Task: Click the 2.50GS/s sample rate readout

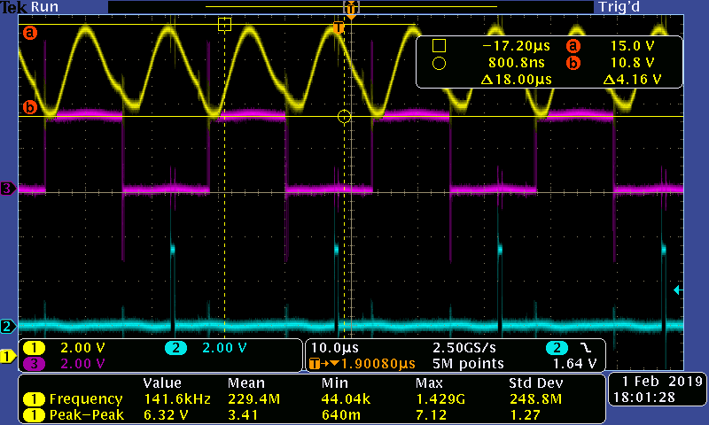Action: tap(464, 348)
